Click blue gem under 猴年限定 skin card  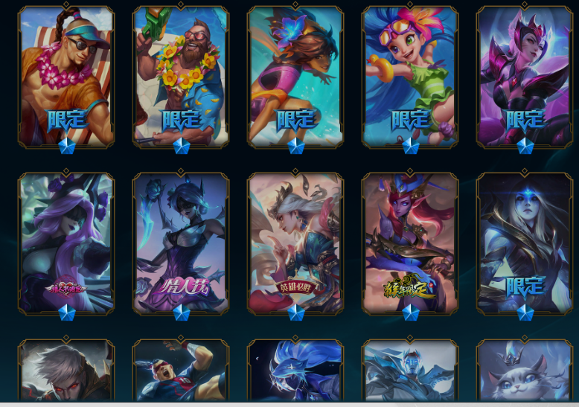411,313
